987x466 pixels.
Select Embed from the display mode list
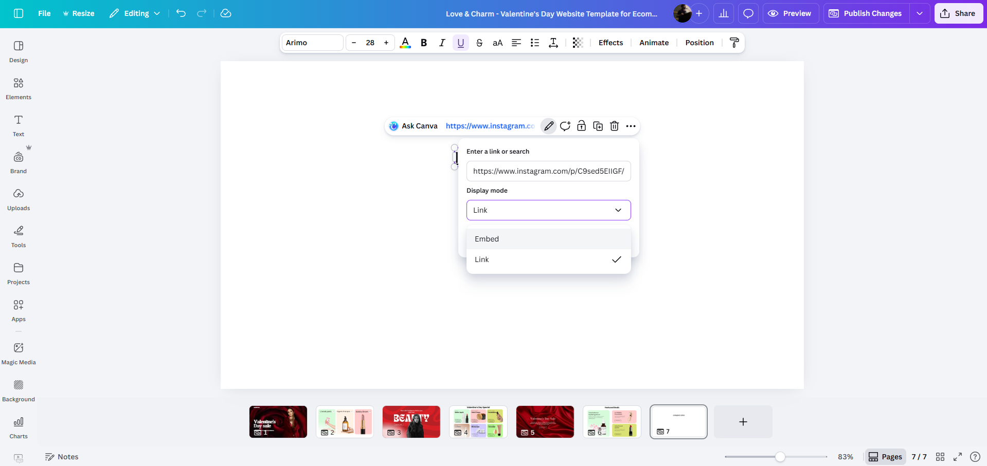[x=548, y=239]
